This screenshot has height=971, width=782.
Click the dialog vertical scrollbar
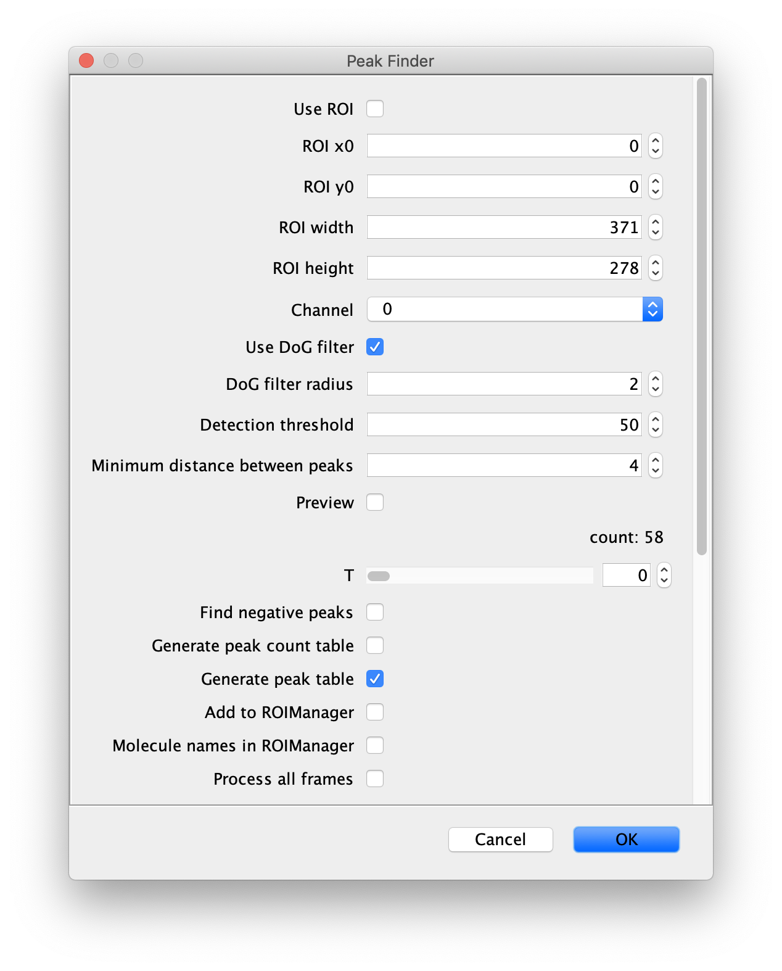tap(702, 316)
